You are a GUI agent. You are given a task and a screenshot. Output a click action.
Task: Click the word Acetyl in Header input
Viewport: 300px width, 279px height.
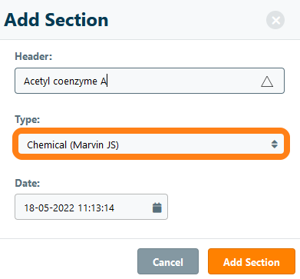(37, 81)
